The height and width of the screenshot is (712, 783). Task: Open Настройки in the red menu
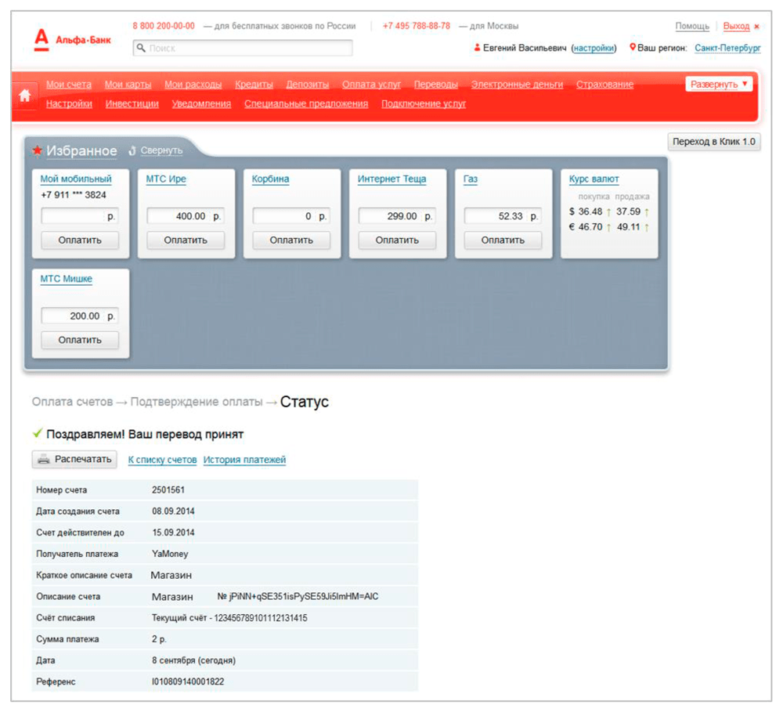[69, 104]
